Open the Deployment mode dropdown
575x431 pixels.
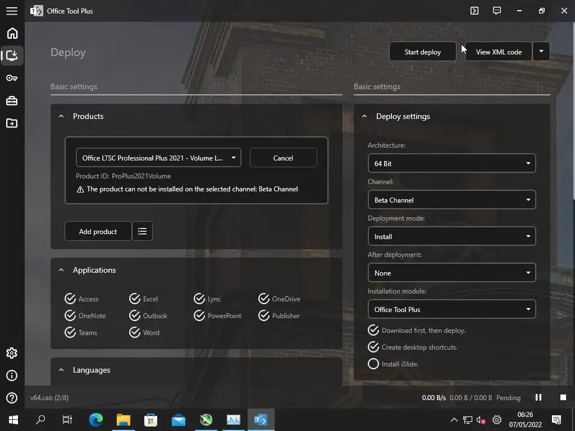pyautogui.click(x=452, y=237)
